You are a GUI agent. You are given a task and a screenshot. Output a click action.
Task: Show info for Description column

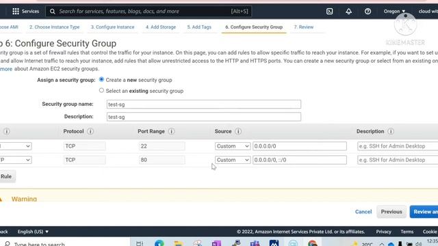(391, 131)
